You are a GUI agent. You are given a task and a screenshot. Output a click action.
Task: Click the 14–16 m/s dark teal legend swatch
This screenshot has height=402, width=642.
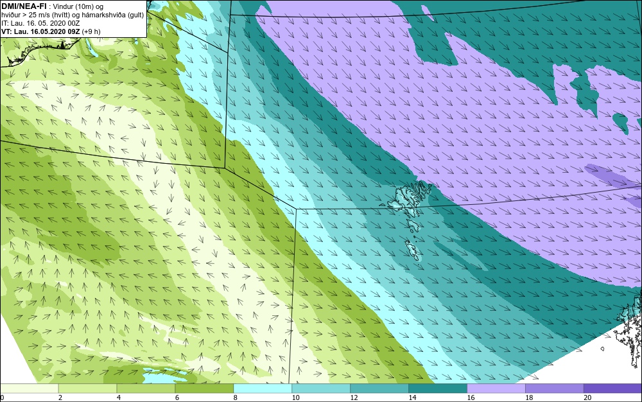pyautogui.click(x=438, y=388)
